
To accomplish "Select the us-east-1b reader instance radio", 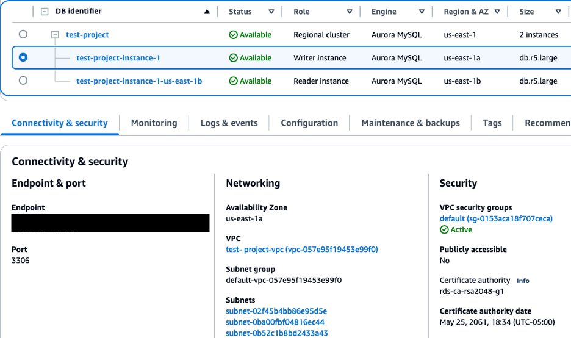I will tap(23, 81).
